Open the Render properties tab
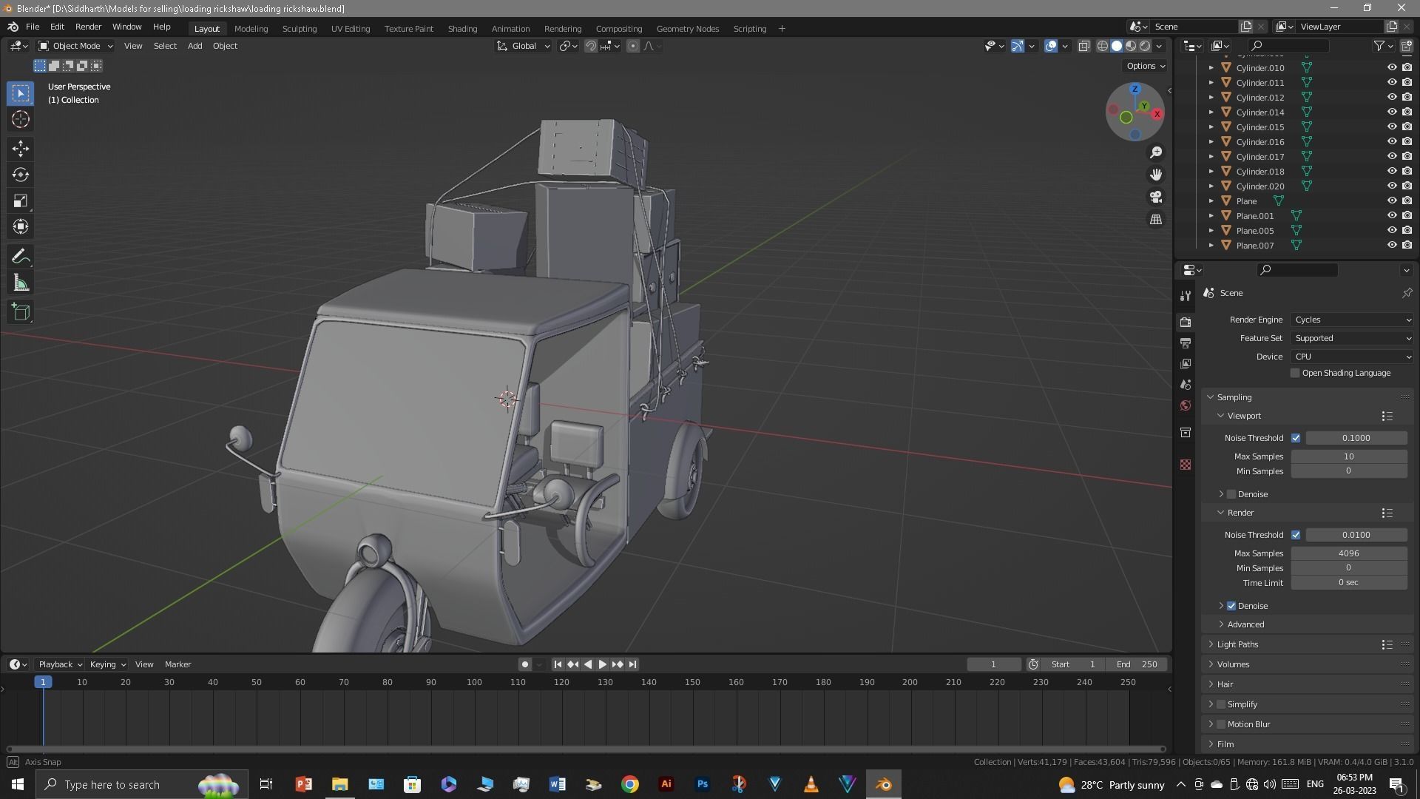This screenshot has width=1420, height=799. pyautogui.click(x=1186, y=323)
